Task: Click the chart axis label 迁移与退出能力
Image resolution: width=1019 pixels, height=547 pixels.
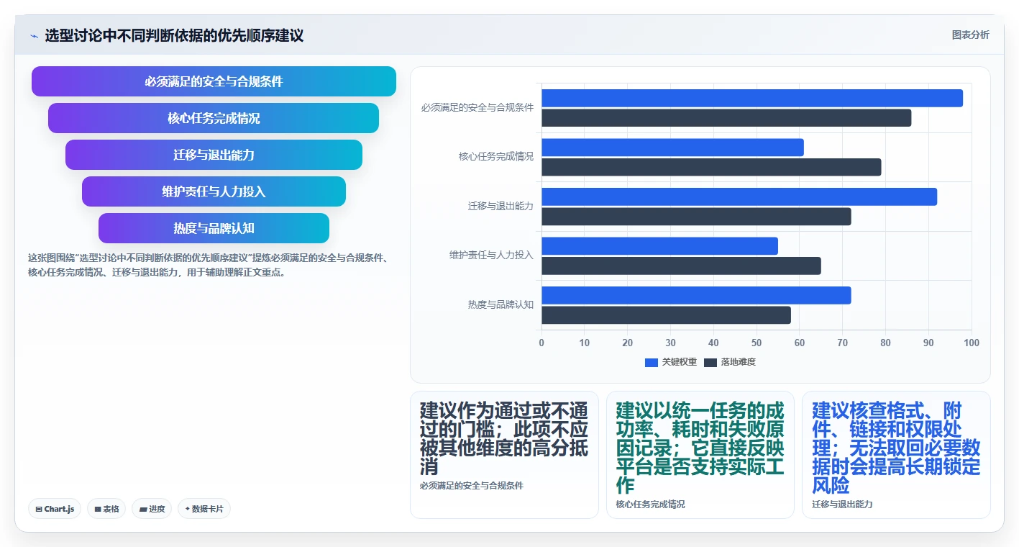Action: 501,207
